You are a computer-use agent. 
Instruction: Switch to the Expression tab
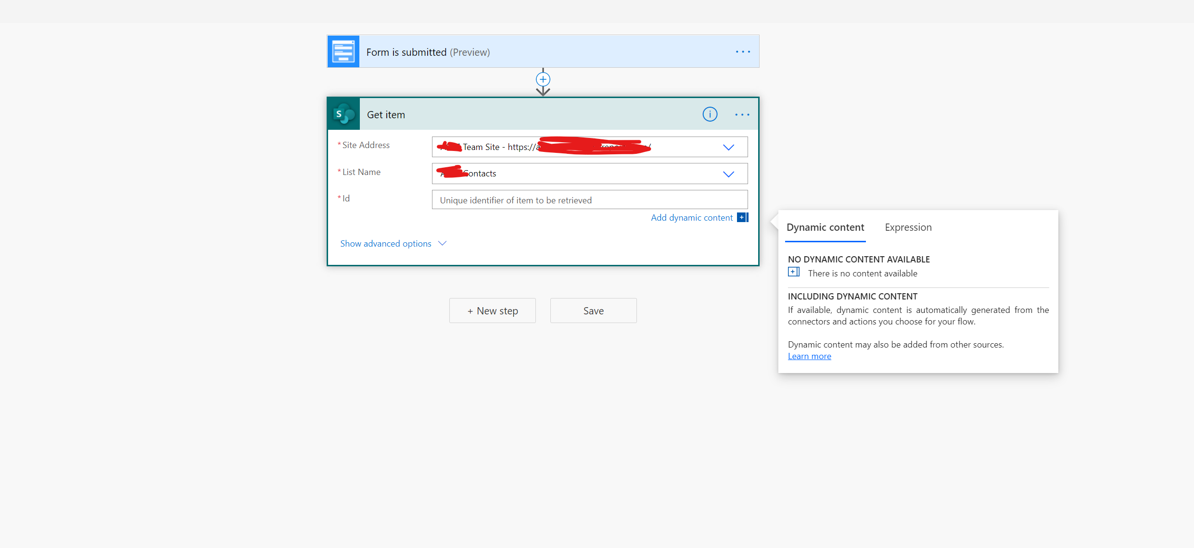(x=908, y=227)
